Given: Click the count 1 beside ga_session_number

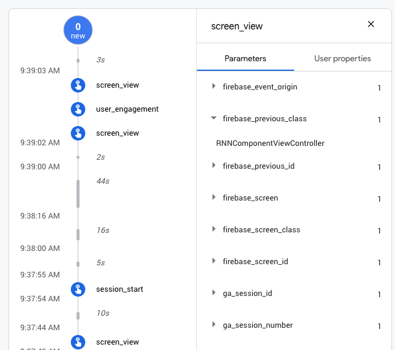Looking at the screenshot, I should point(379,327).
